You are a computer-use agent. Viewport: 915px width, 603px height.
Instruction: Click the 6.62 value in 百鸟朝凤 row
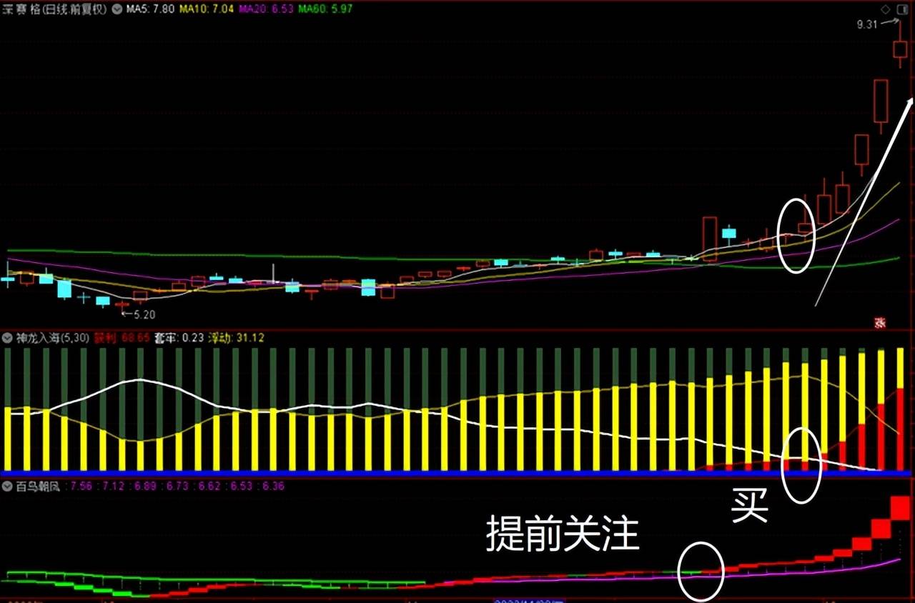point(209,487)
